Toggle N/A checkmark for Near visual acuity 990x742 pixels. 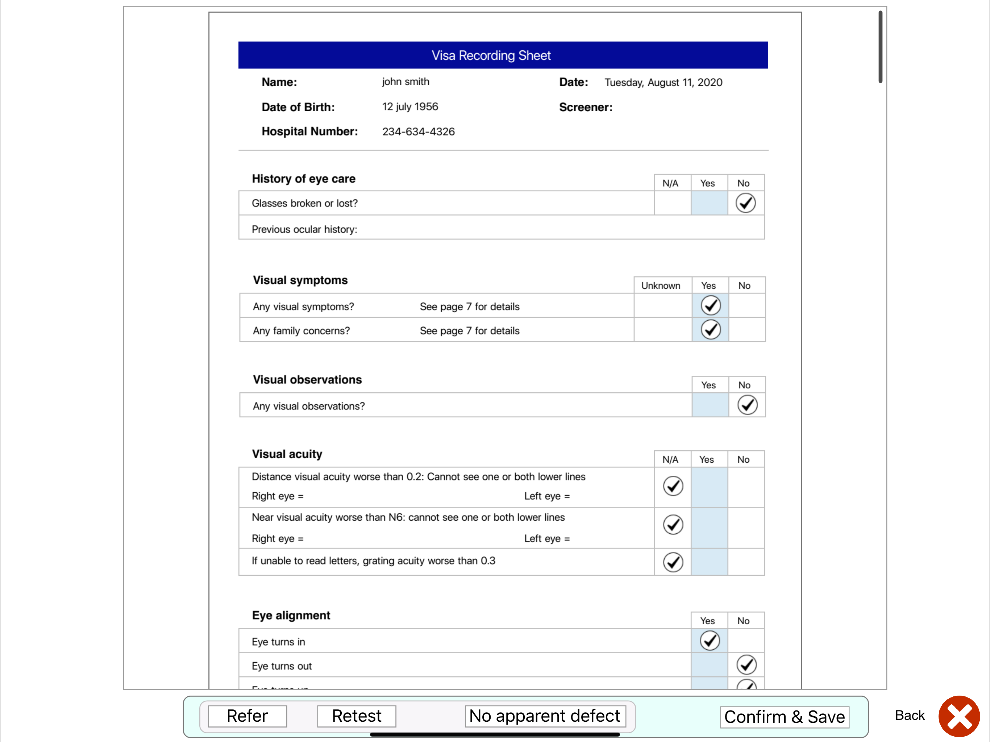[x=673, y=525]
